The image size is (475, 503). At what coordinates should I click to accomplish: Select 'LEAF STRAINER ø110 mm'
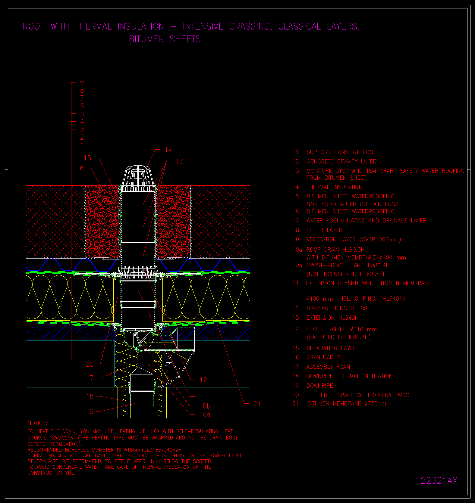342,329
